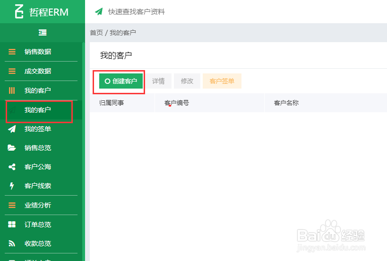Go to 客户公海 page

coord(41,167)
